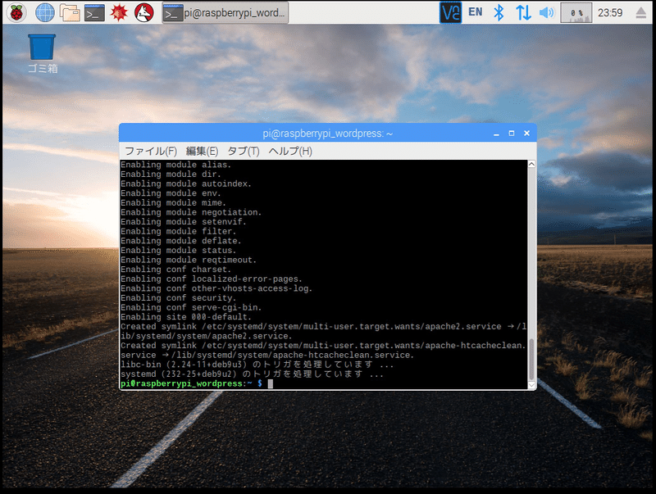Click the 'Enabling module status.' line
656x494 pixels.
click(x=179, y=251)
